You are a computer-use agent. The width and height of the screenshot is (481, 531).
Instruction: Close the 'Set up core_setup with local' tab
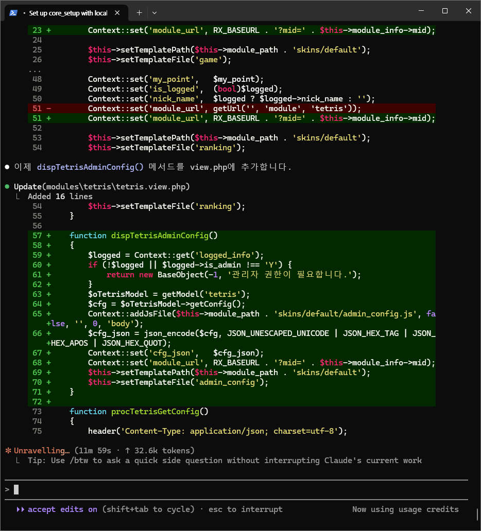[117, 13]
